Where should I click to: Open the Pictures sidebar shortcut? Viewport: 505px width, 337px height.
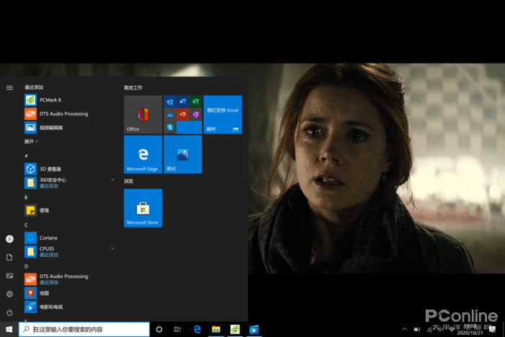pyautogui.click(x=9, y=276)
